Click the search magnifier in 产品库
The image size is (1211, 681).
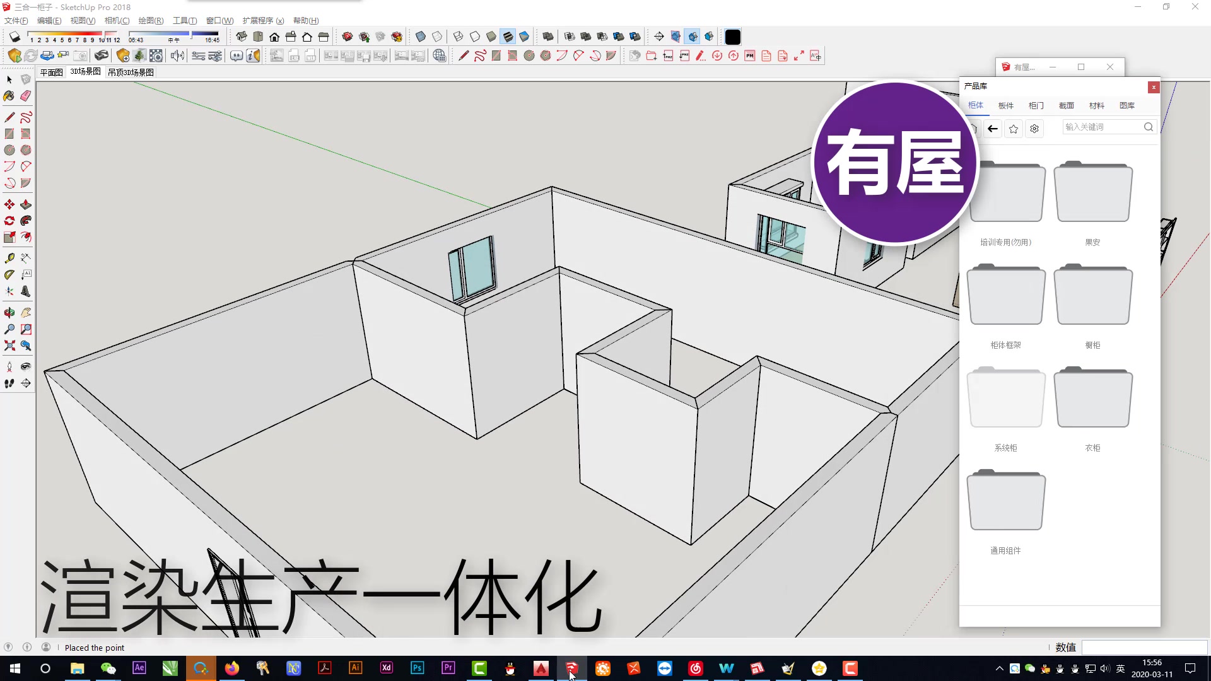coord(1149,127)
